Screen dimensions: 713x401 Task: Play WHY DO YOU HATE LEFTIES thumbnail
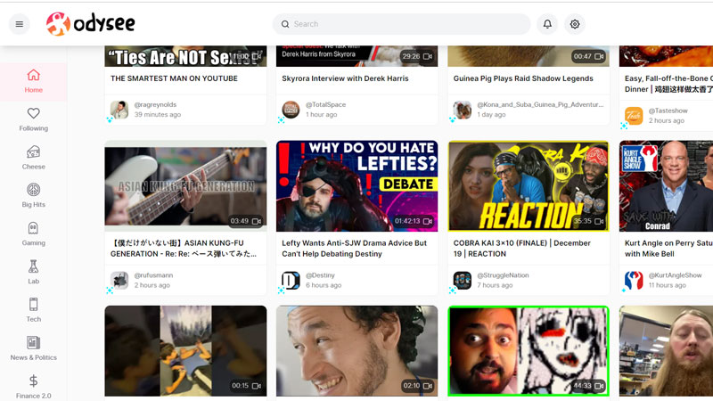[357, 186]
